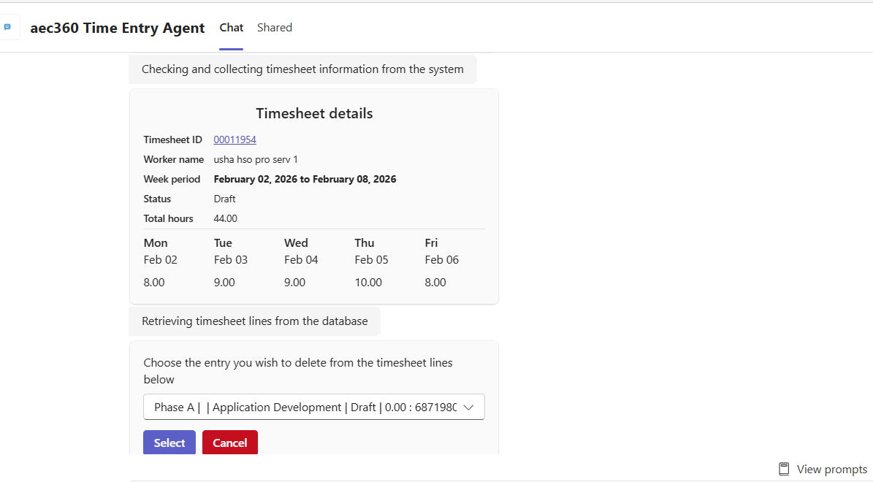This screenshot has width=873, height=482.
Task: Open the Shared tab
Action: (275, 28)
